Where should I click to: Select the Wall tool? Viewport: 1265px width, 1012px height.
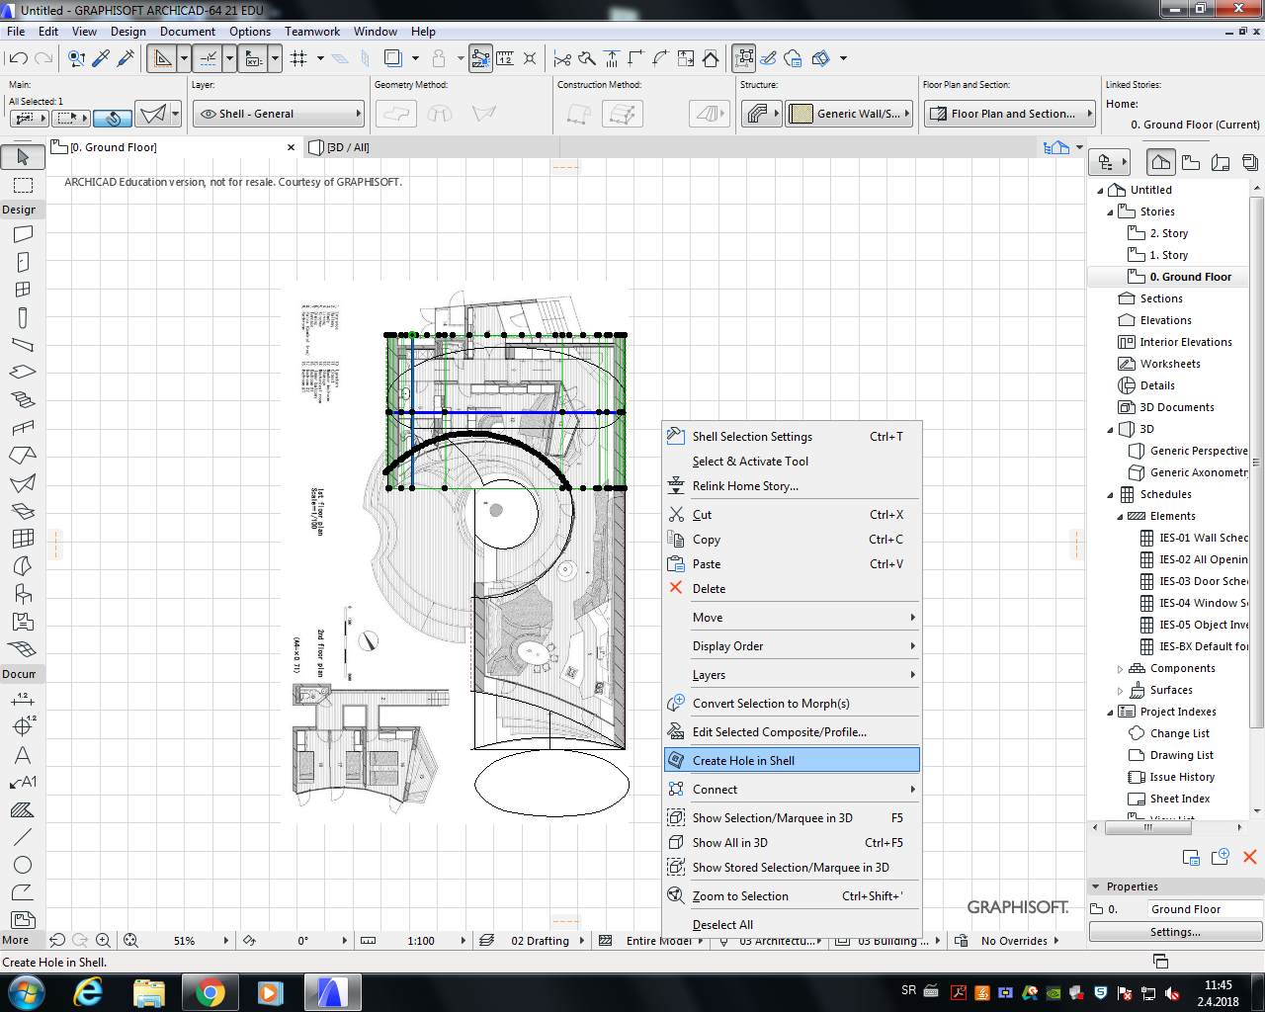pyautogui.click(x=23, y=234)
